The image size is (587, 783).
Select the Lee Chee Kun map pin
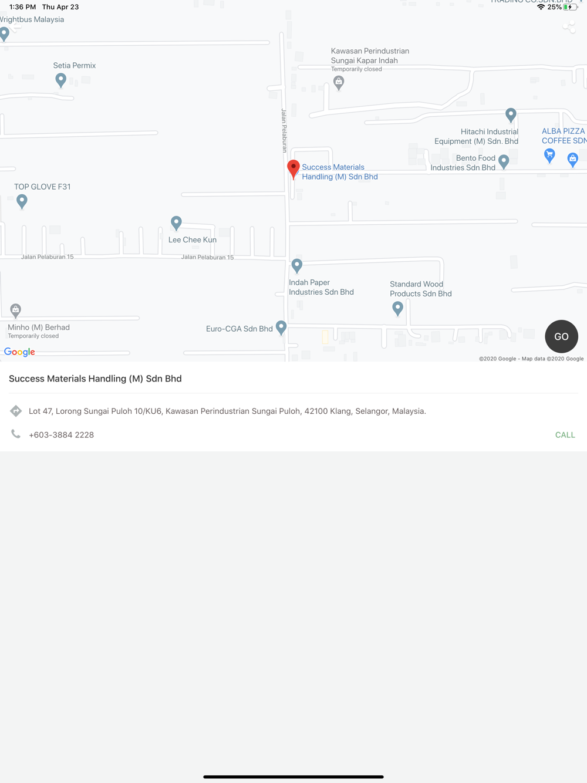(176, 223)
